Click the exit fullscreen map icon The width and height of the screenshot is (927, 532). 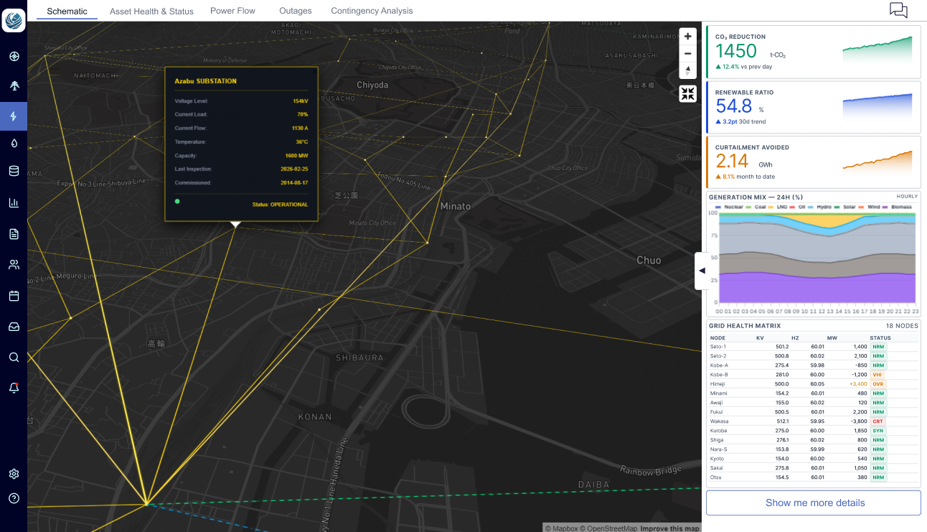click(687, 93)
